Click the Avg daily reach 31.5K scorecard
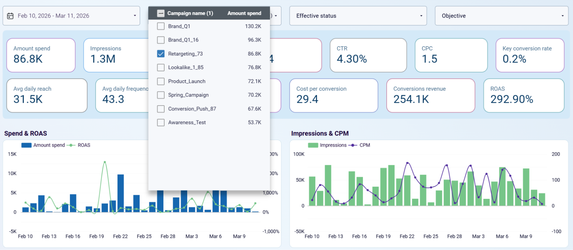The width and height of the screenshot is (573, 250). click(47, 95)
